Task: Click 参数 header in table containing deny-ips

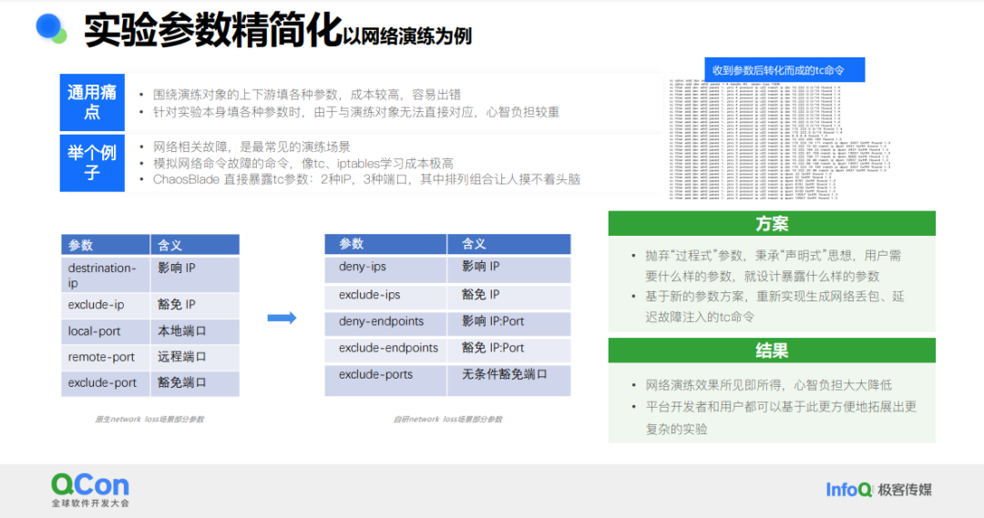Action: [x=385, y=244]
